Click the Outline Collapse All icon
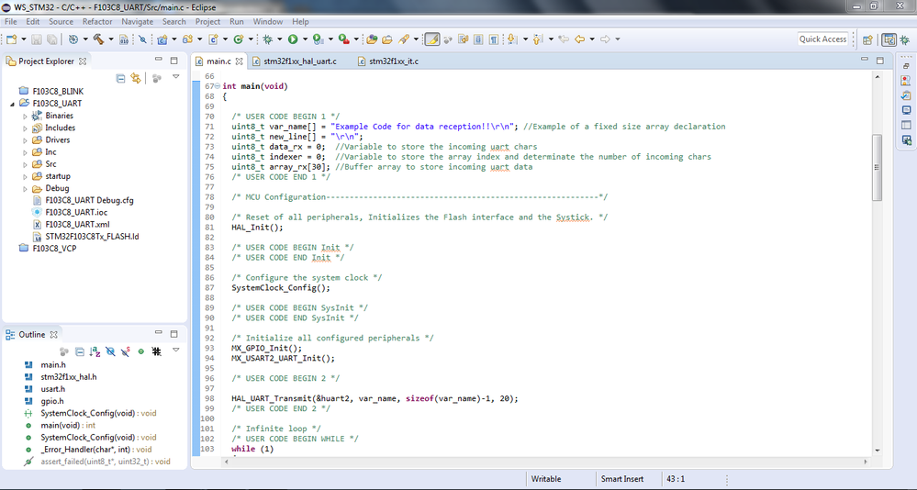The width and height of the screenshot is (917, 490). pyautogui.click(x=80, y=351)
